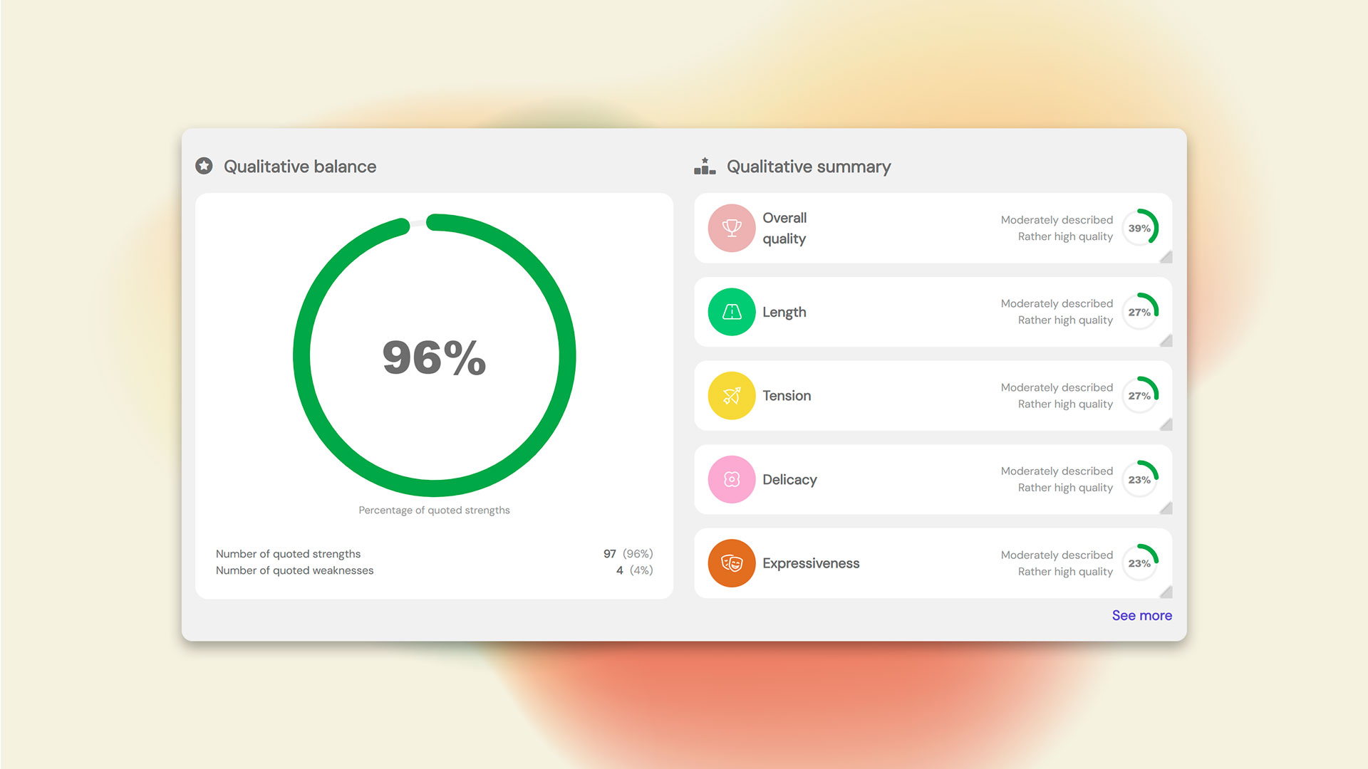Image resolution: width=1368 pixels, height=769 pixels.
Task: Click Number of quoted weaknesses row label
Action: point(294,570)
